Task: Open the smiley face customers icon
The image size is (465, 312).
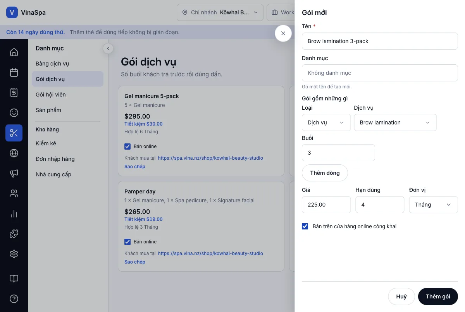Action: tap(14, 113)
